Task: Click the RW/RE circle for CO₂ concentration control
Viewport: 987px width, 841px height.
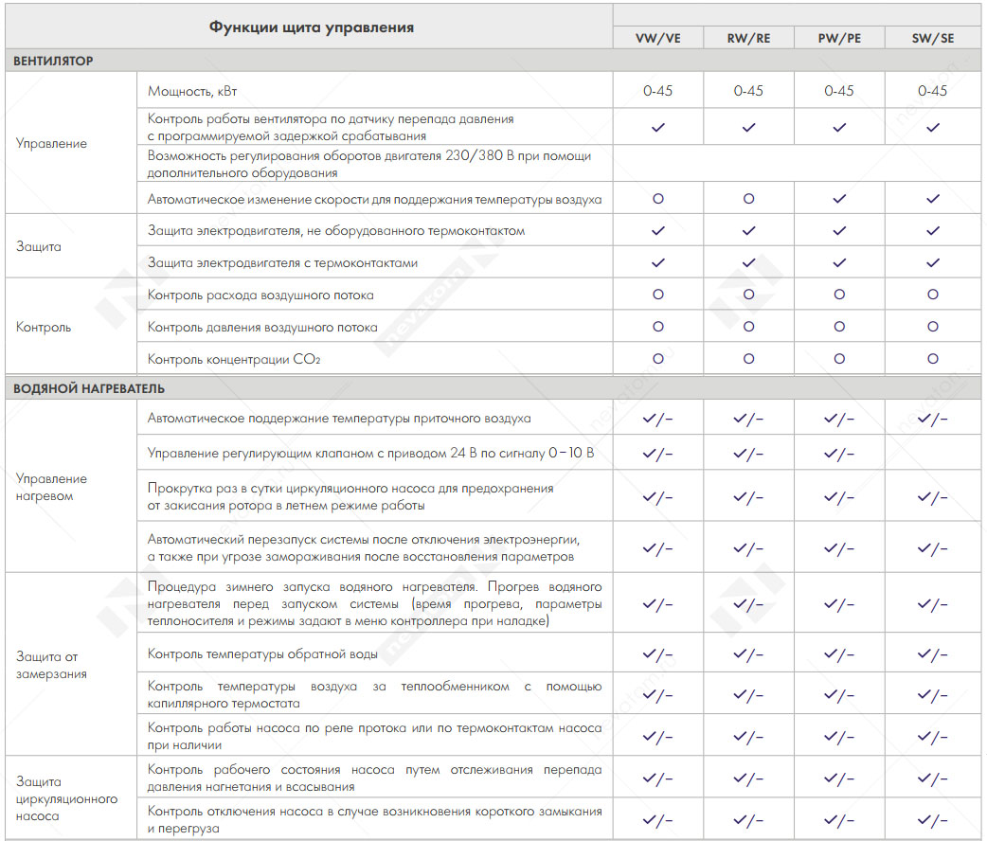Action: (748, 358)
